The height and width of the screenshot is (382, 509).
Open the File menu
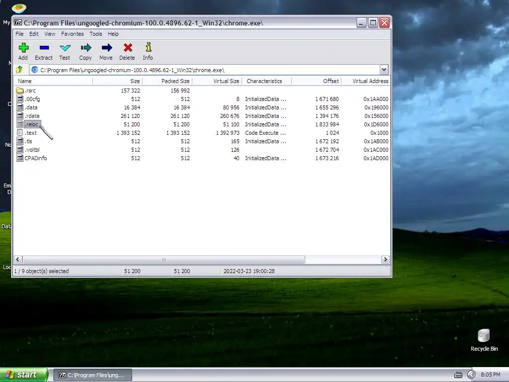(19, 34)
